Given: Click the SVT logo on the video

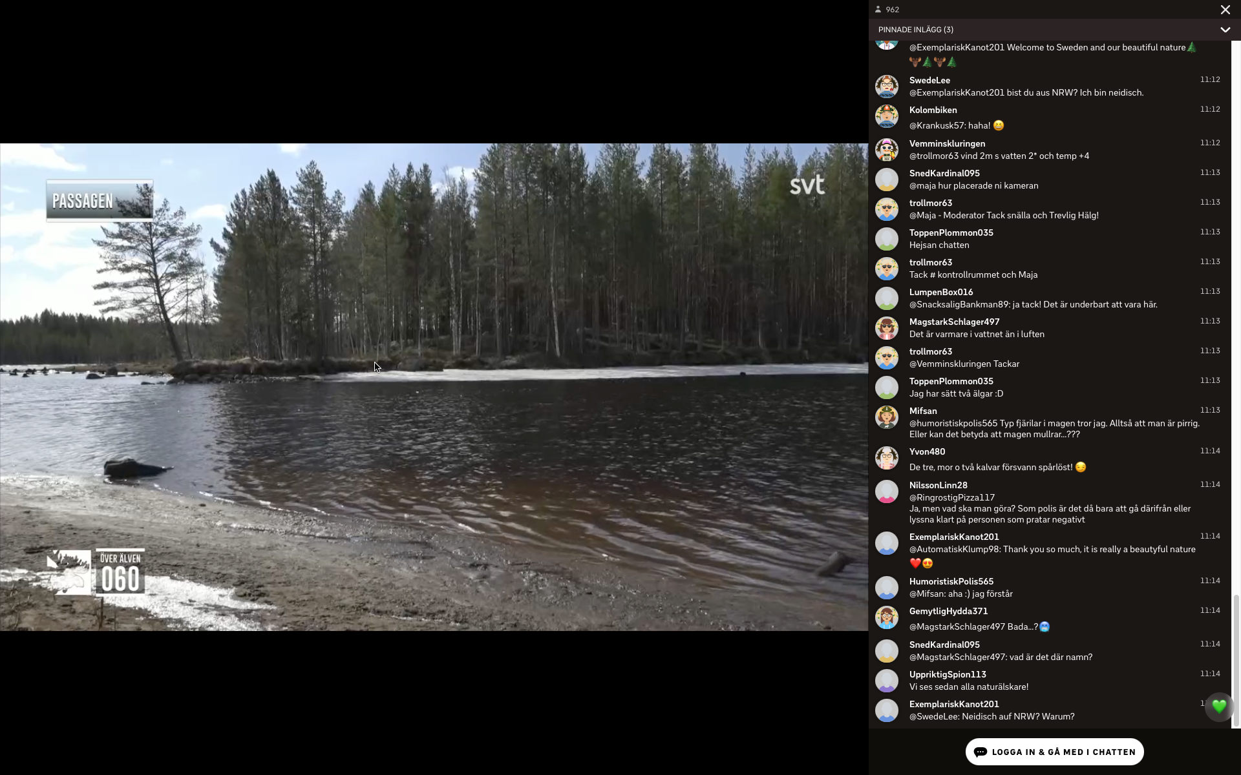Looking at the screenshot, I should [x=807, y=185].
